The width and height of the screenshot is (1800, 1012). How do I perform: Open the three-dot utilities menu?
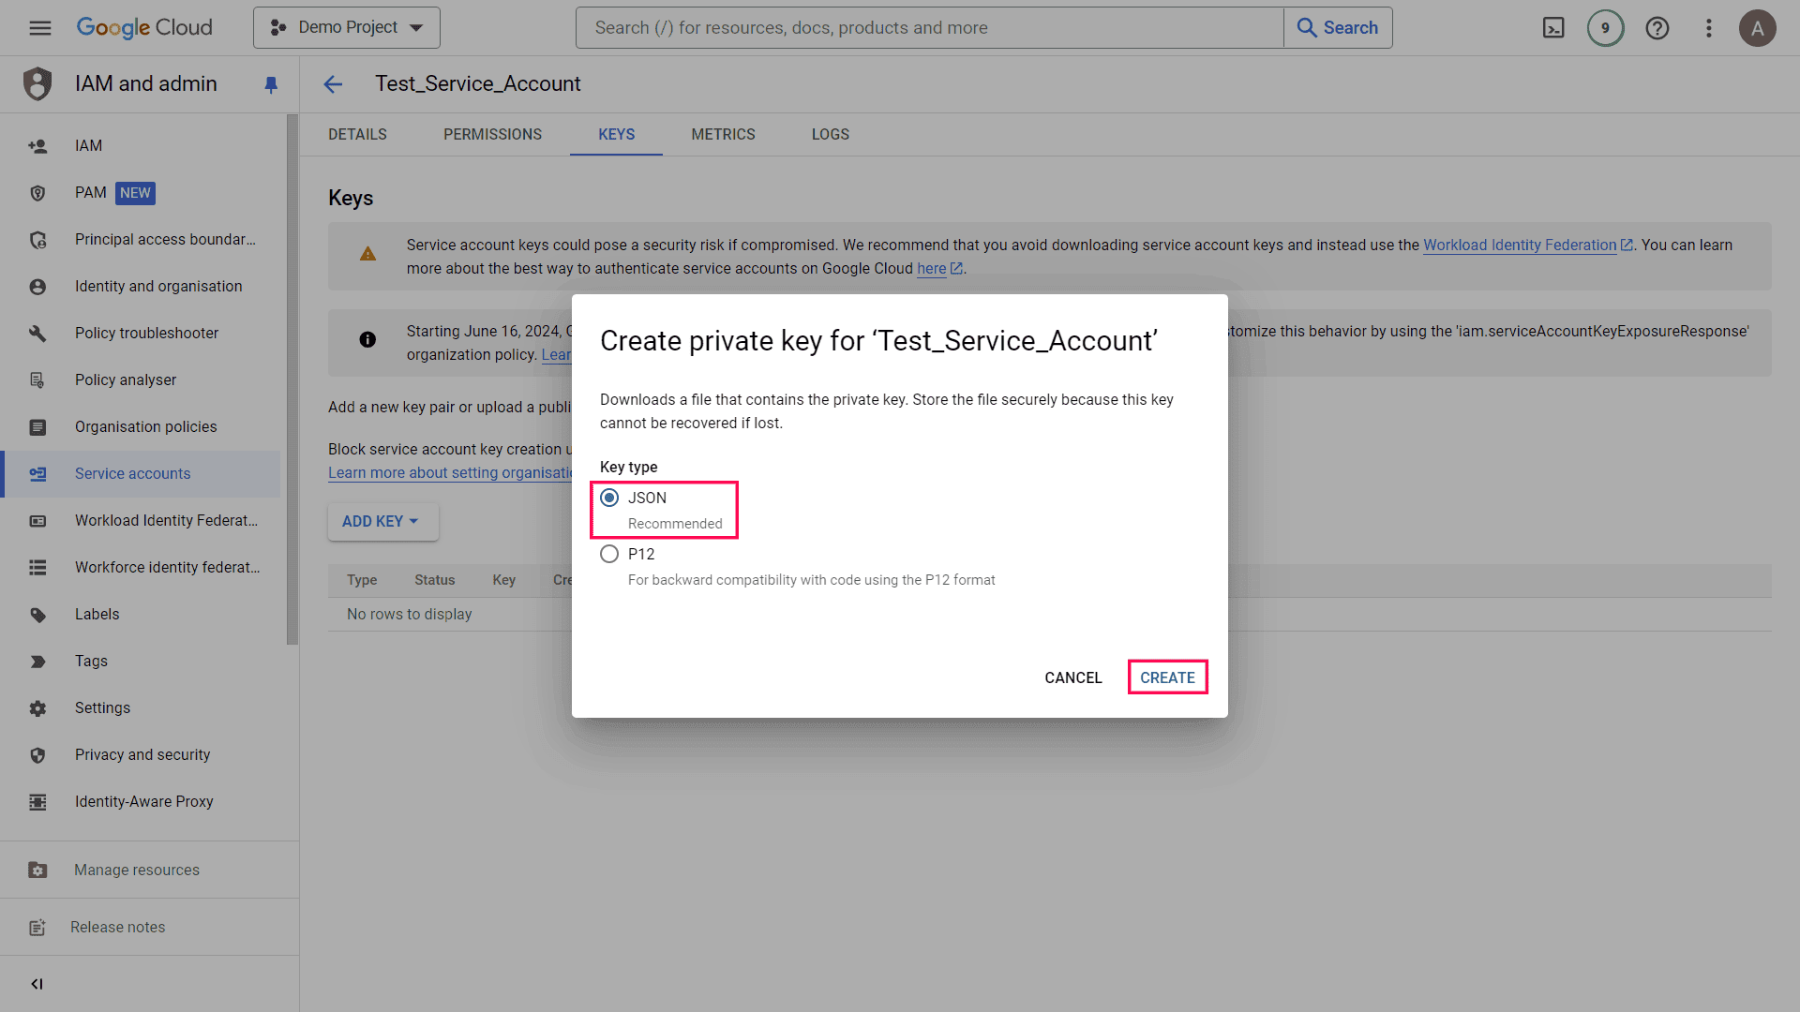point(1708,28)
